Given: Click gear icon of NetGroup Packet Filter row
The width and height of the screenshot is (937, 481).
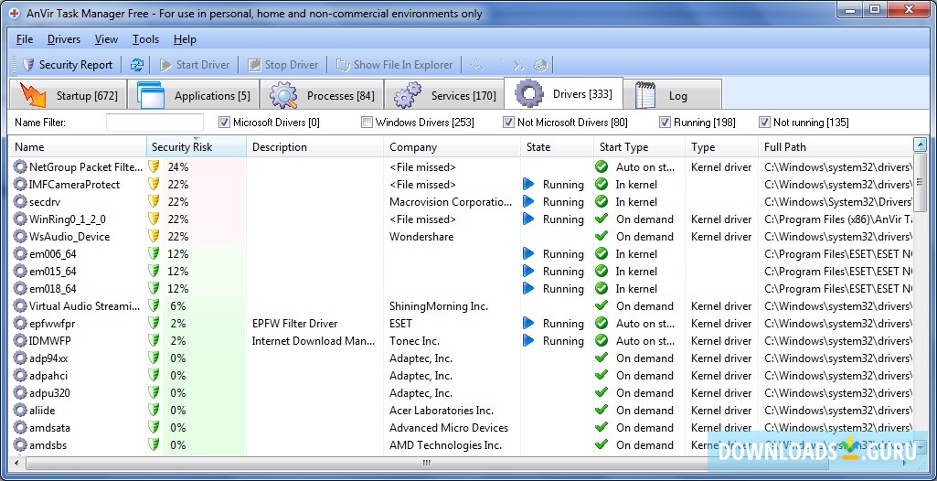Looking at the screenshot, I should tap(20, 167).
